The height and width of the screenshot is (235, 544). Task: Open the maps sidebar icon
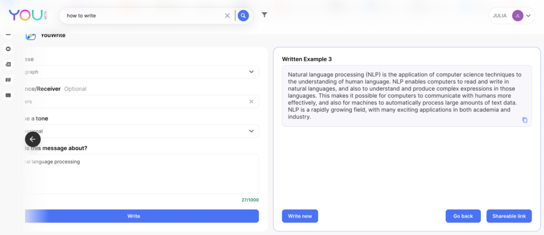(x=8, y=80)
